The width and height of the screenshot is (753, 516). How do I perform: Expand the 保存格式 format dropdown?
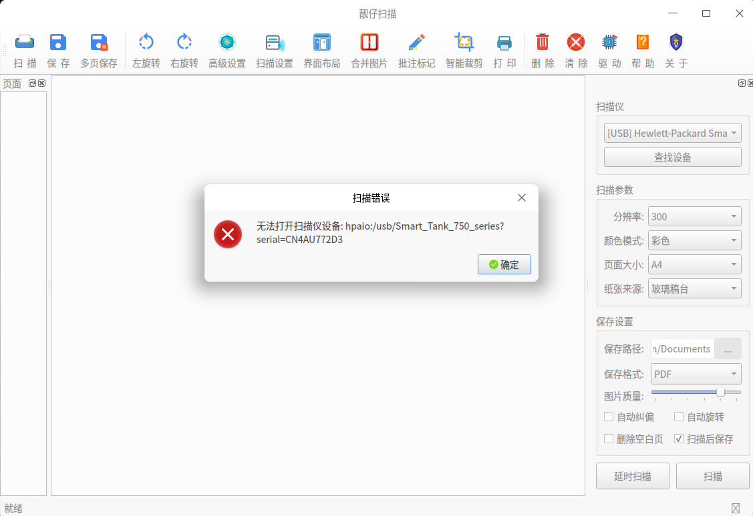click(x=696, y=374)
